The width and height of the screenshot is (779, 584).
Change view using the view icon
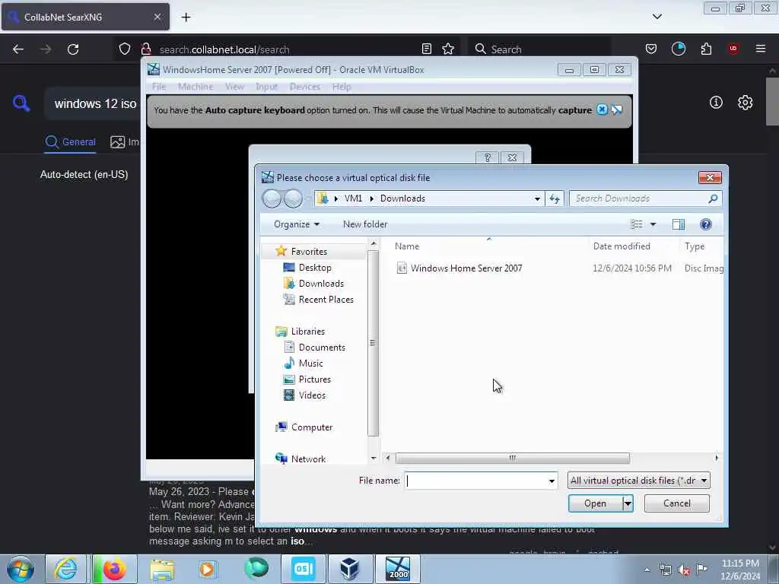pyautogui.click(x=637, y=224)
